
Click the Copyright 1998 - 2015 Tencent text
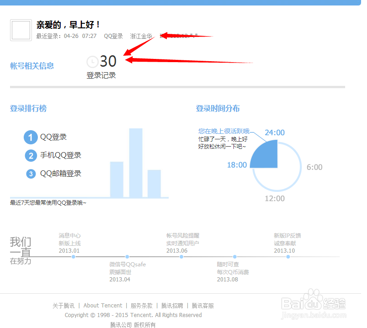133,315
